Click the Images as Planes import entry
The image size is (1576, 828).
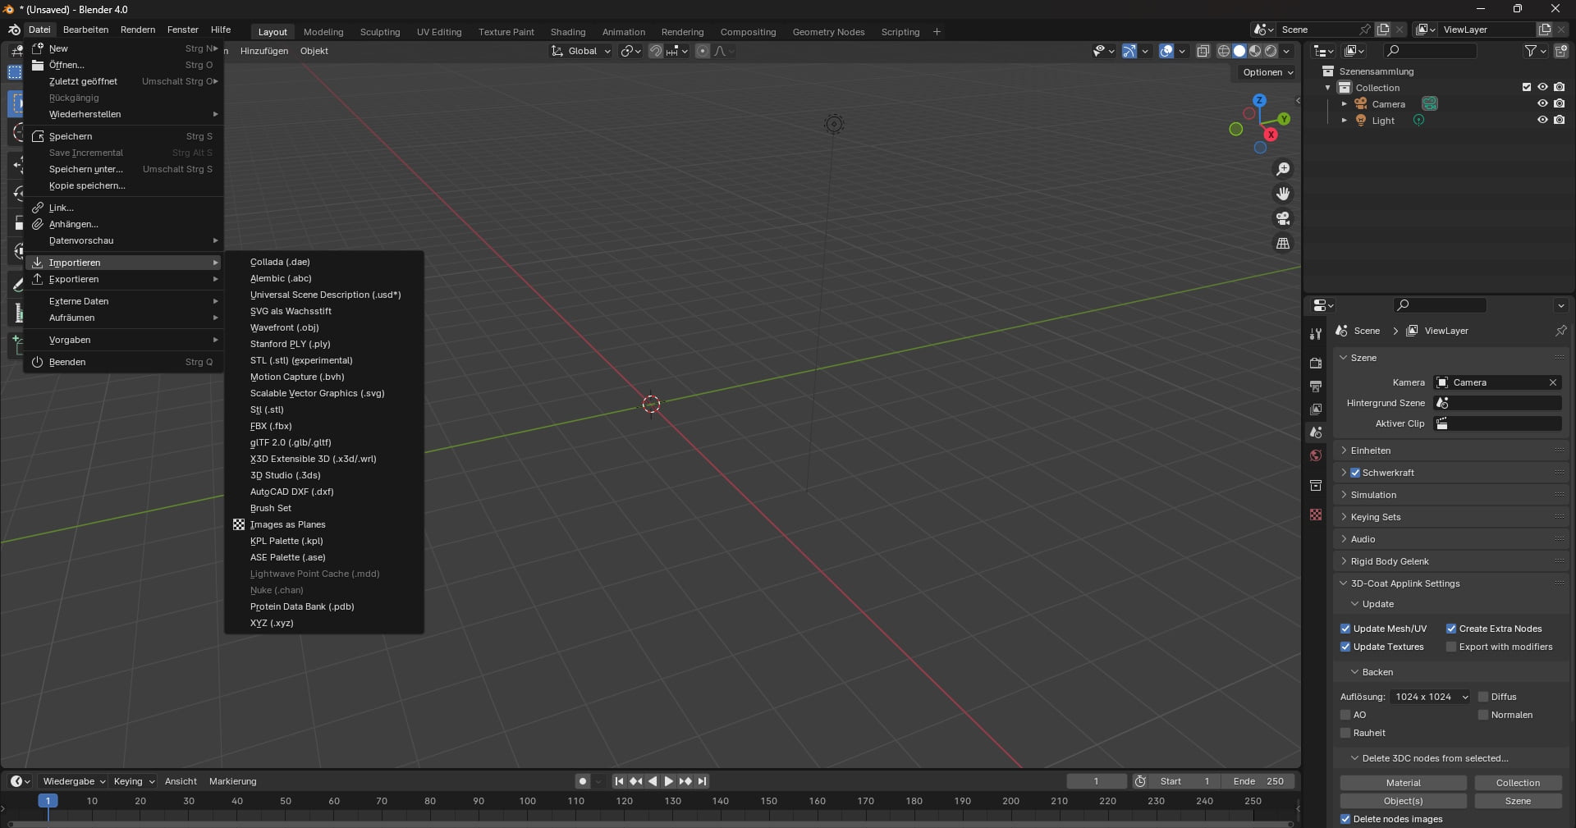tap(287, 524)
